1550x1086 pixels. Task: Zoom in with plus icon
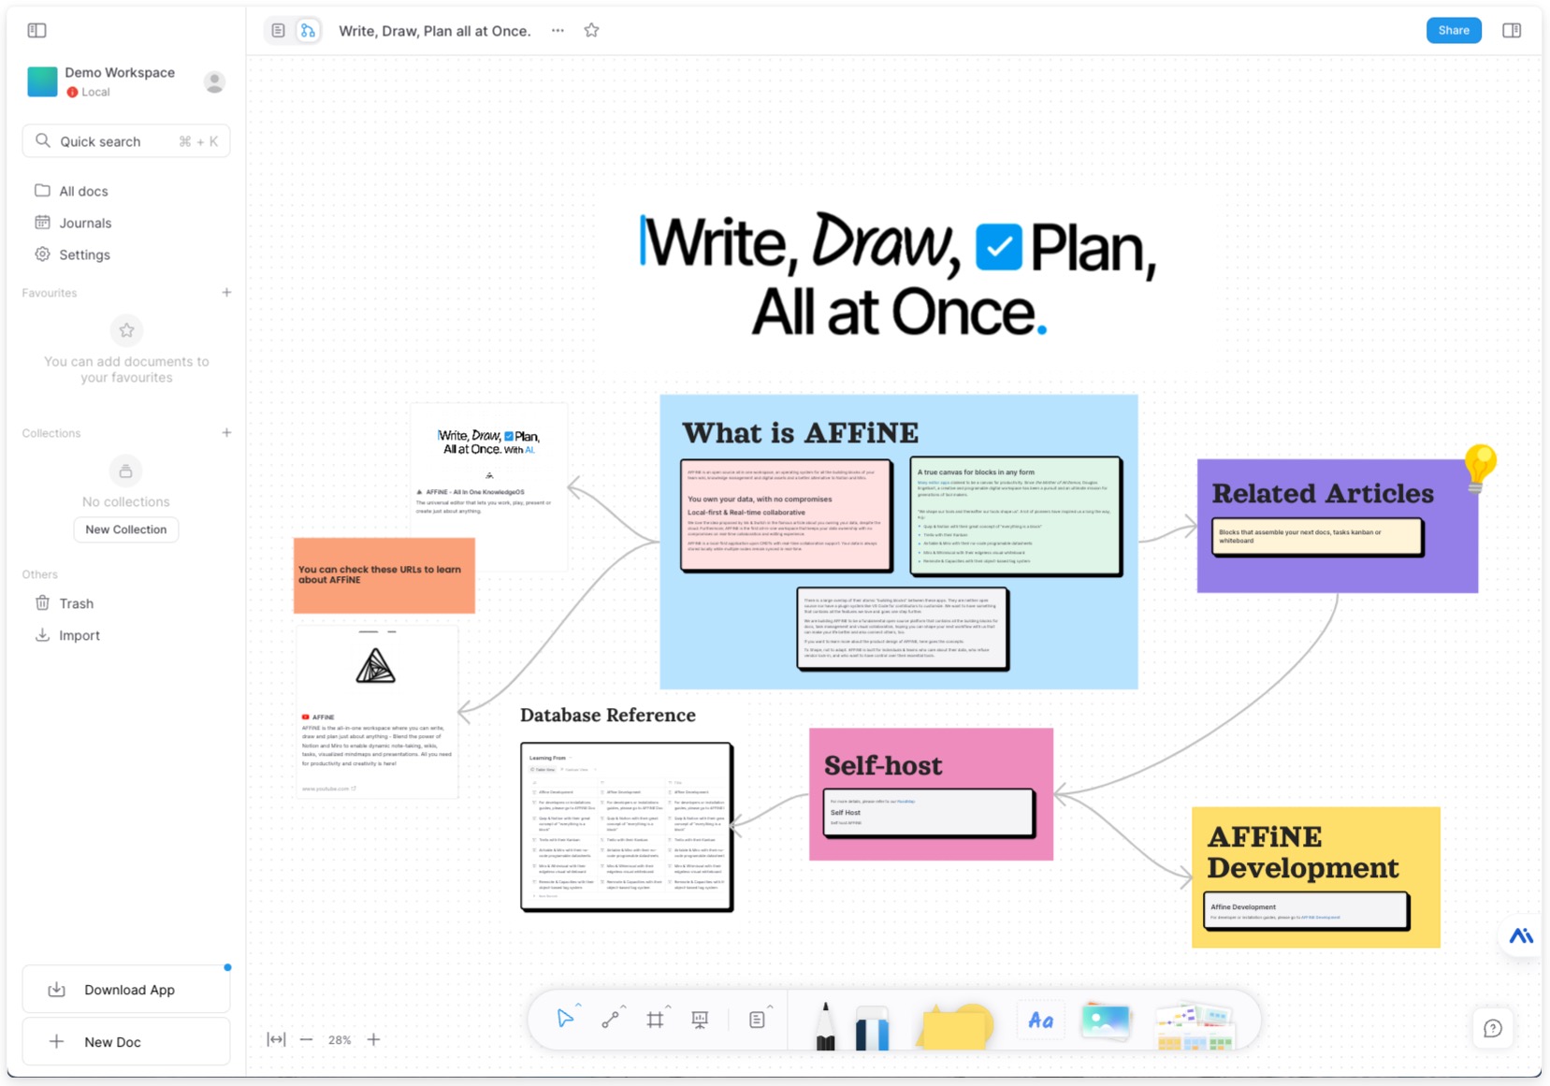[373, 1040]
